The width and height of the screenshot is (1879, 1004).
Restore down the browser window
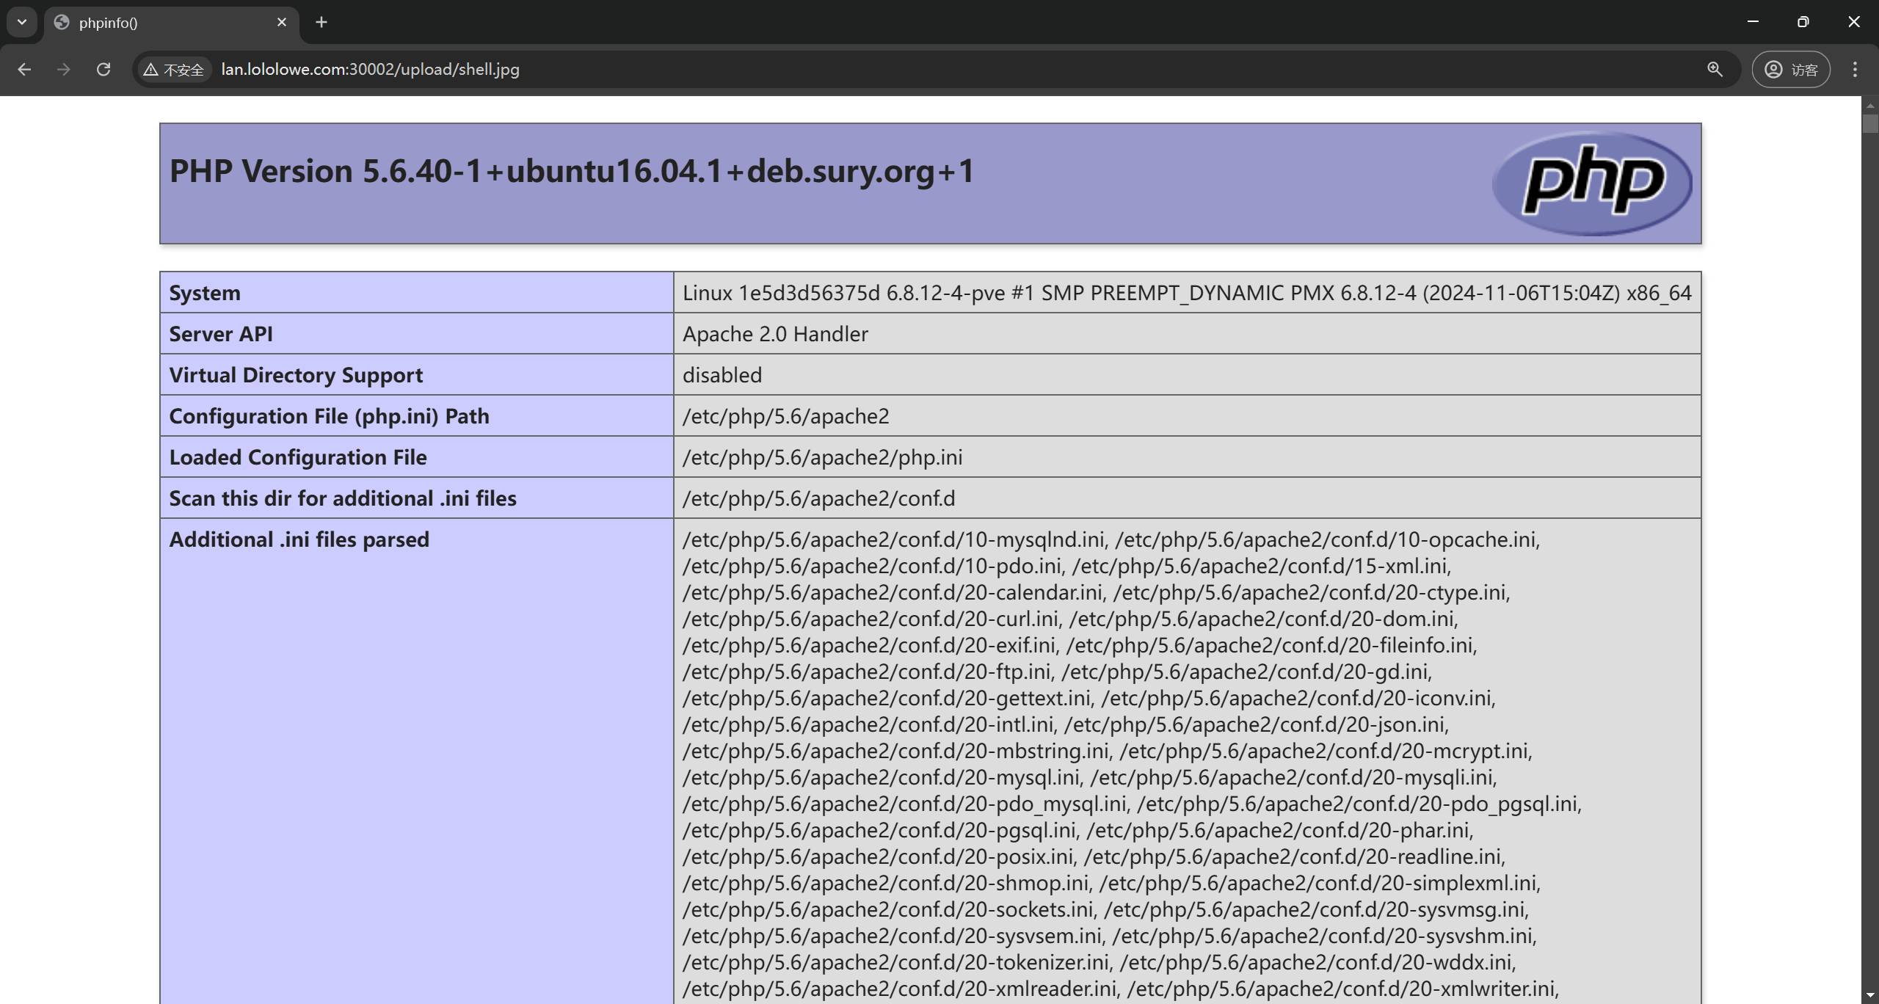pyautogui.click(x=1803, y=23)
